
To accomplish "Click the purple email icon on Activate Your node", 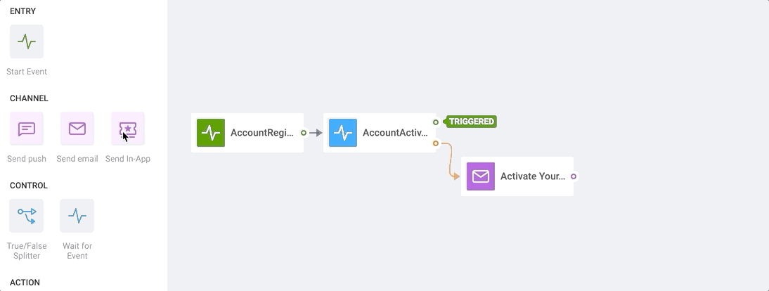I will [481, 176].
